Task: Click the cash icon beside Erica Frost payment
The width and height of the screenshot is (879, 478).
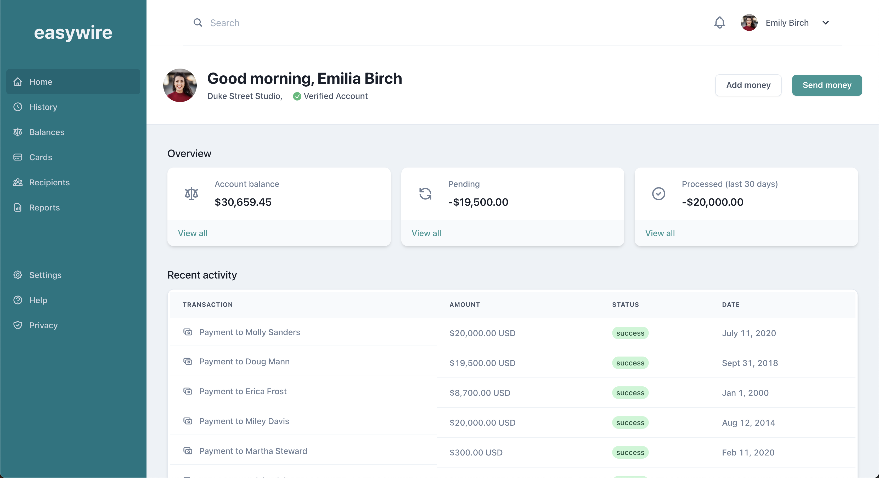Action: pyautogui.click(x=188, y=391)
